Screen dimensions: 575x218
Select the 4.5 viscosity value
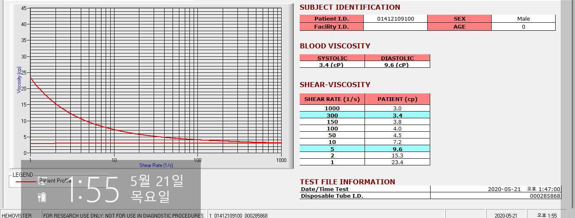tap(397, 135)
